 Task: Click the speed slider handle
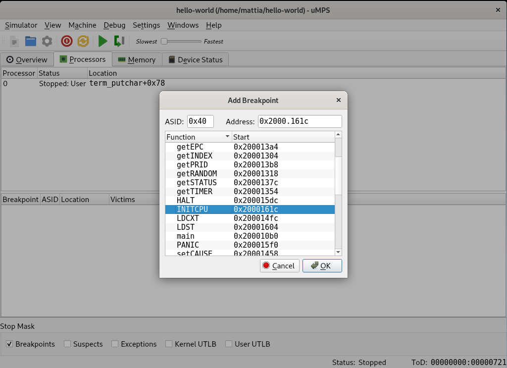tap(164, 42)
